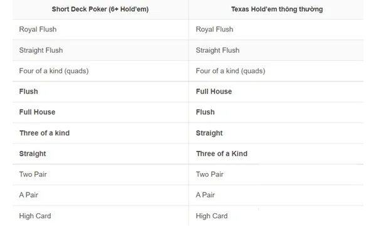The width and height of the screenshot is (376, 237).
Task: Click the Short Deck Poker column header
Action: pos(100,9)
